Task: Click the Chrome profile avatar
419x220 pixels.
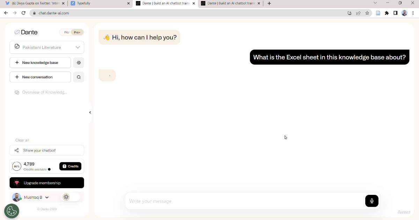Action: (x=404, y=13)
